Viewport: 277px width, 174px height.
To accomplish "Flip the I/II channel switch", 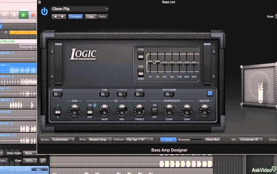I will [57, 111].
